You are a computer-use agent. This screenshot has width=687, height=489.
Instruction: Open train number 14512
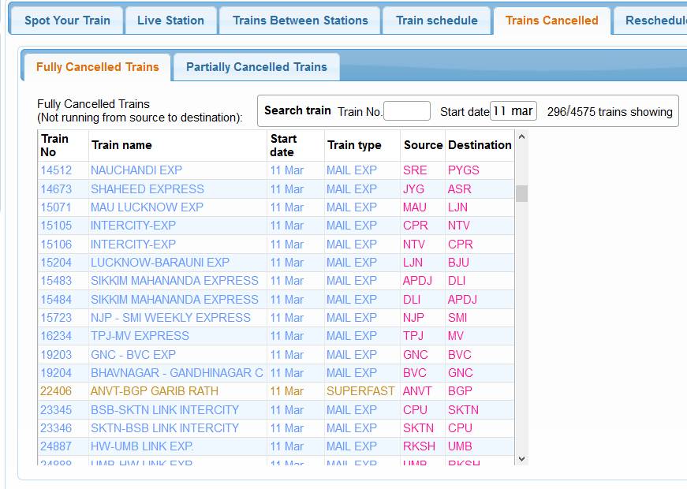tap(56, 170)
